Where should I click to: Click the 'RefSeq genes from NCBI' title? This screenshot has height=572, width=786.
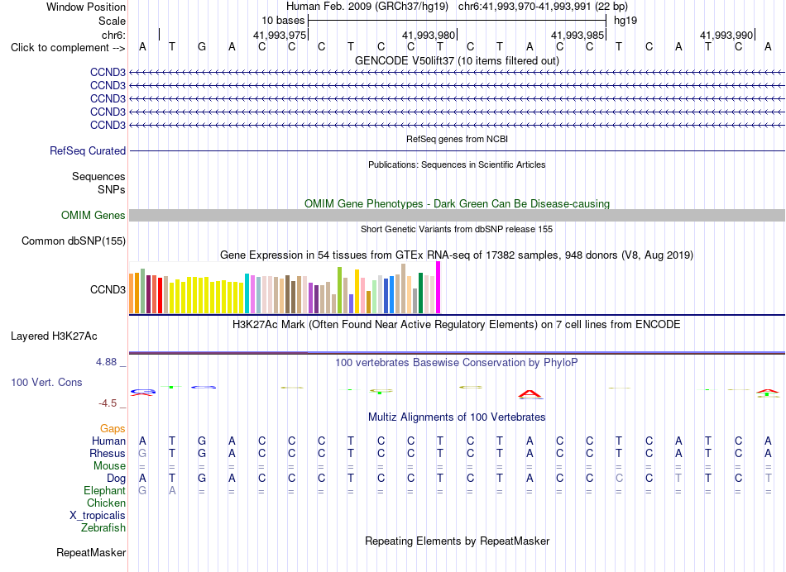point(457,139)
